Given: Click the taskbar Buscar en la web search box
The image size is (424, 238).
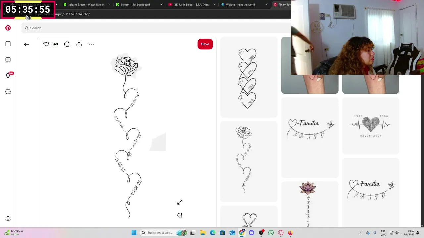Looking at the screenshot, I should 164,233.
